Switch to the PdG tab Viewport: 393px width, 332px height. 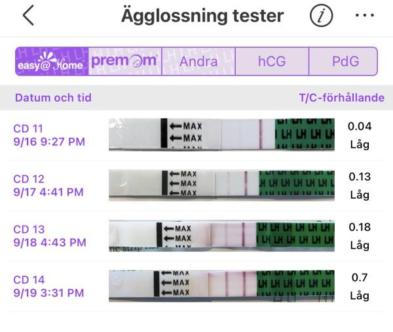click(343, 61)
